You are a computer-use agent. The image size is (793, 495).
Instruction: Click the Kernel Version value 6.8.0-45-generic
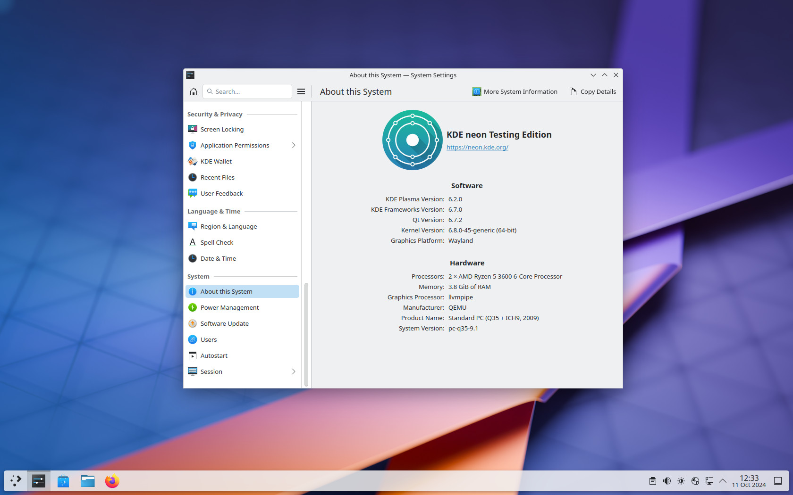pyautogui.click(x=482, y=230)
